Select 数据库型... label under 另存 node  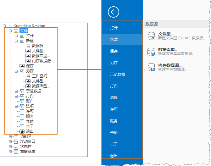pyautogui.click(x=41, y=86)
